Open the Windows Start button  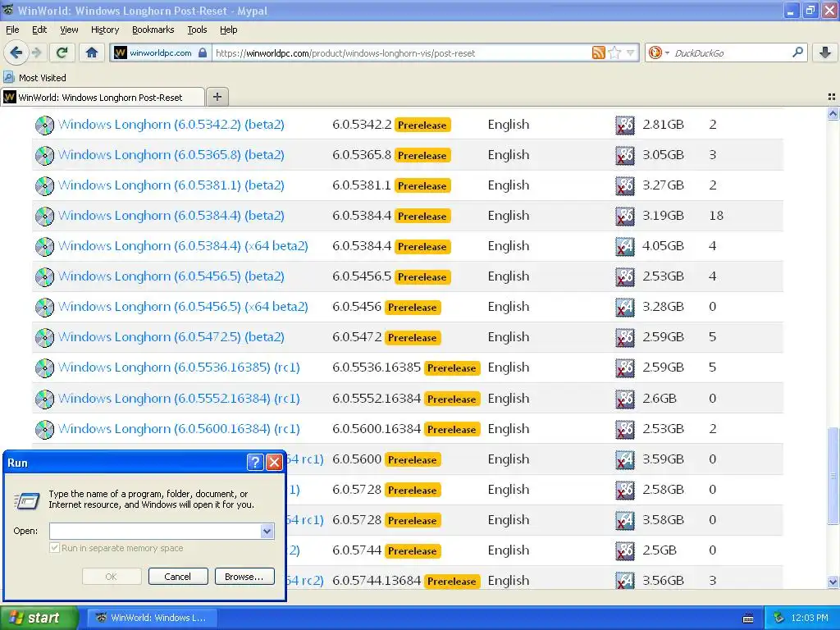pos(39,618)
